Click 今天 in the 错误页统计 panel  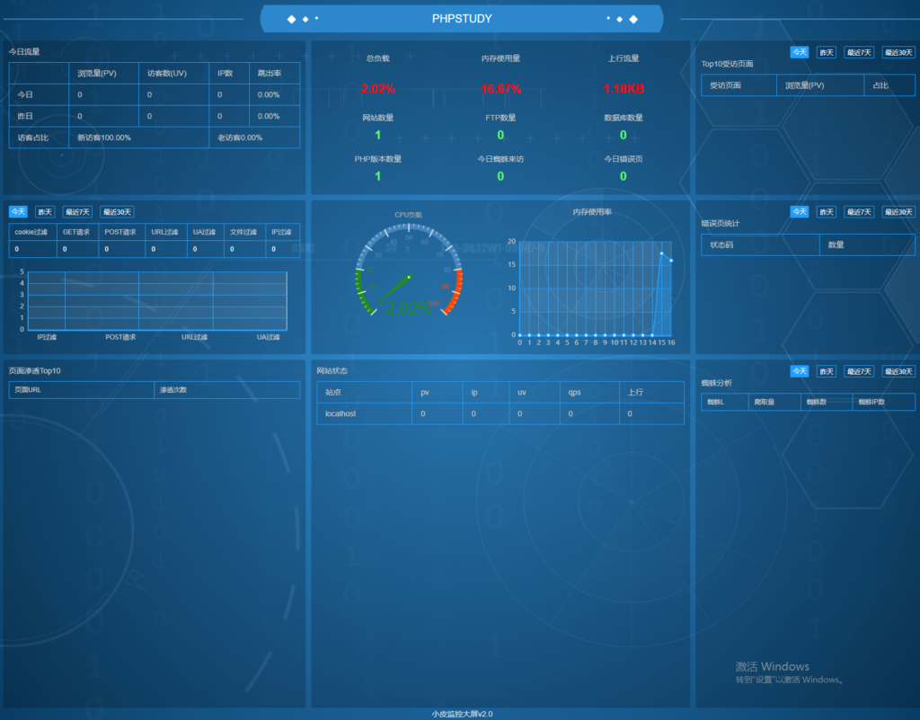pos(799,212)
